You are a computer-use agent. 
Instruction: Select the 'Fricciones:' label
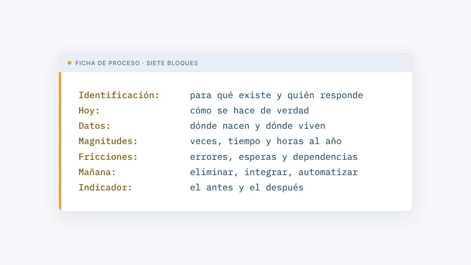pyautogui.click(x=108, y=157)
